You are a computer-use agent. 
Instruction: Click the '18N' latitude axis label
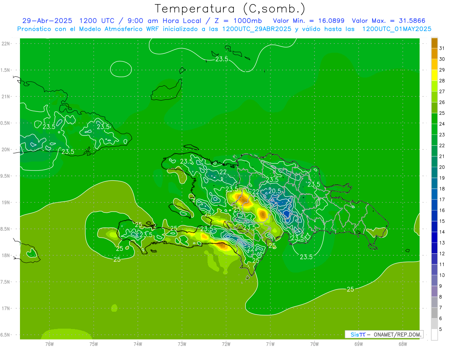pyautogui.click(x=6, y=255)
